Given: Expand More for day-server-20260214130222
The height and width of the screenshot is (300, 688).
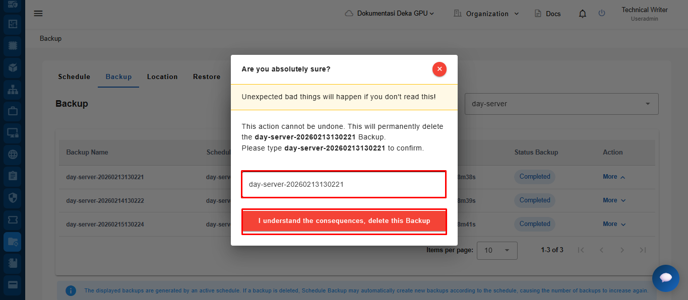Looking at the screenshot, I should click(x=614, y=200).
